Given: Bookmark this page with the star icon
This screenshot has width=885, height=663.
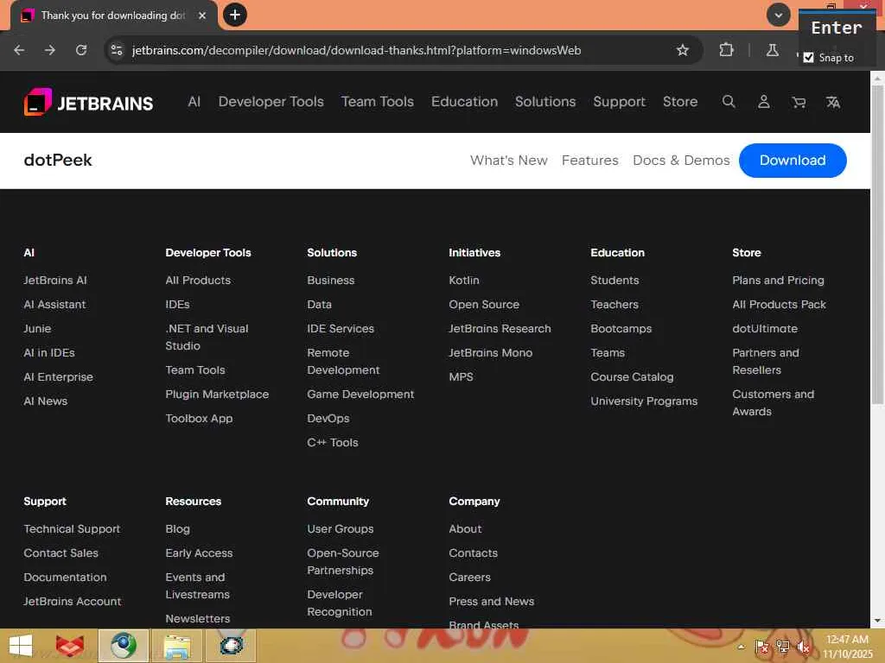Looking at the screenshot, I should coord(683,50).
